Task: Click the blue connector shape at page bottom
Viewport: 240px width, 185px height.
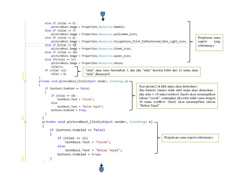Action: tap(101, 170)
